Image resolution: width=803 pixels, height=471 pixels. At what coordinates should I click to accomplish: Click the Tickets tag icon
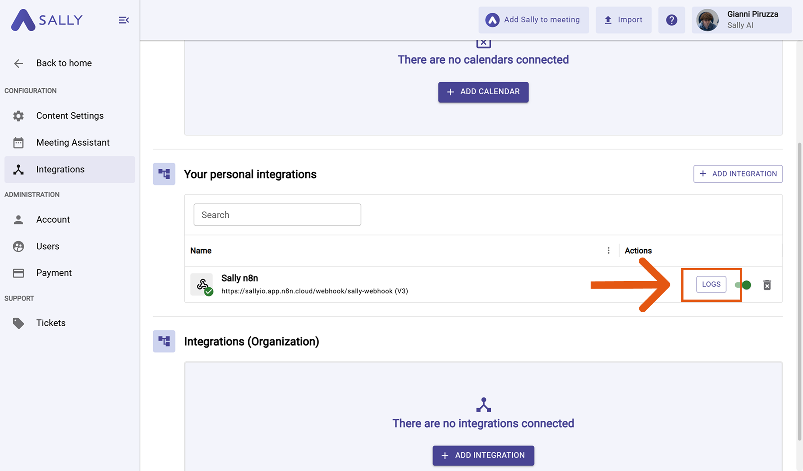coord(18,323)
